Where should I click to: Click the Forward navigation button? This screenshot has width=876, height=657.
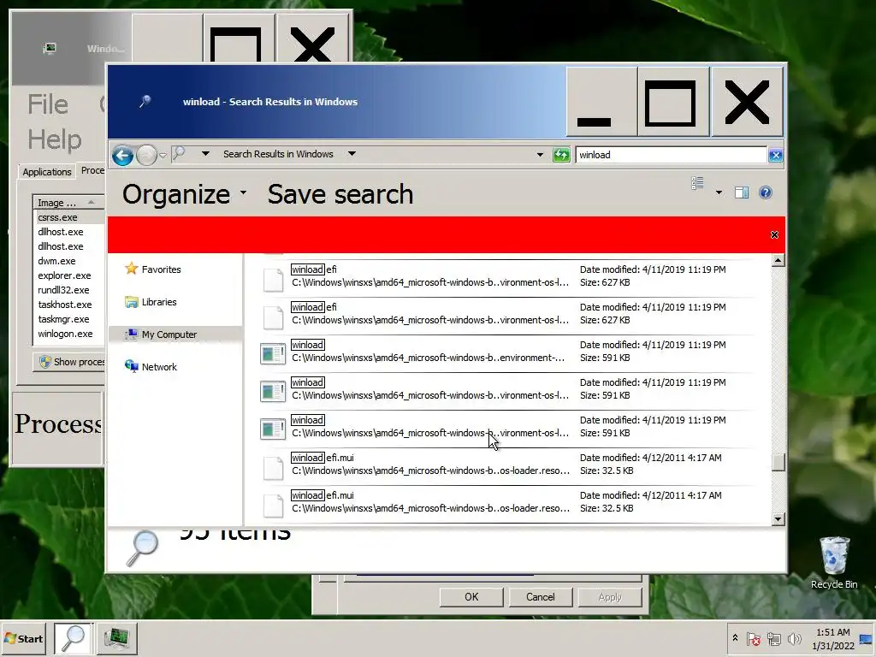click(x=146, y=156)
